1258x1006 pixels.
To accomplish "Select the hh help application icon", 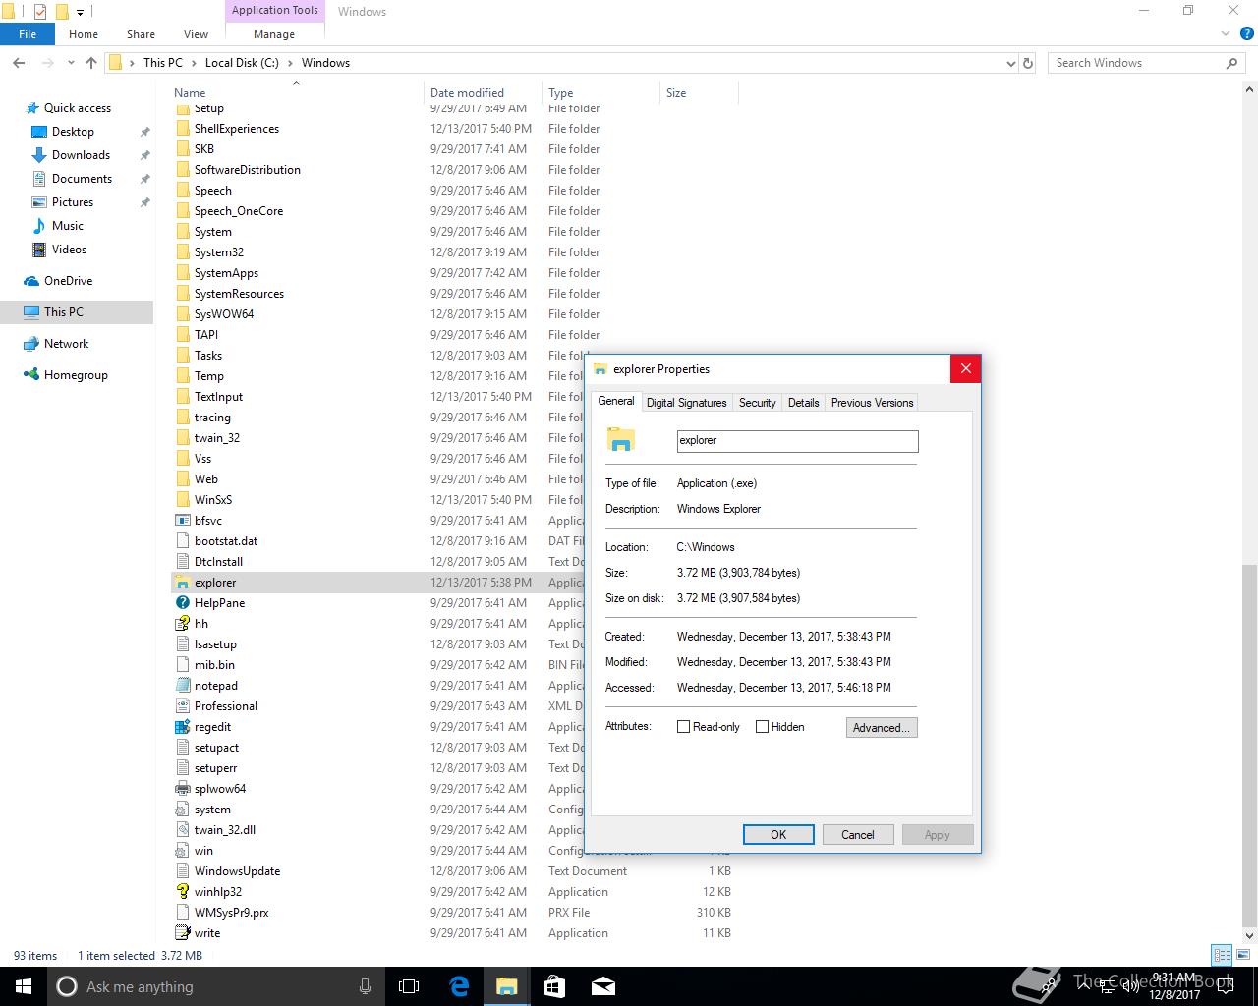I will tap(182, 624).
